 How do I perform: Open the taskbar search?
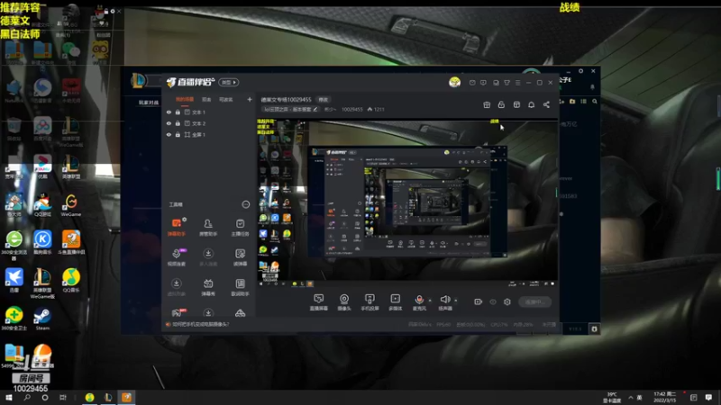pos(27,398)
